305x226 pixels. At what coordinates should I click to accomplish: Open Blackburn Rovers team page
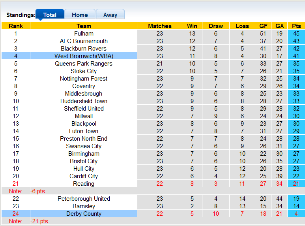(x=84, y=49)
